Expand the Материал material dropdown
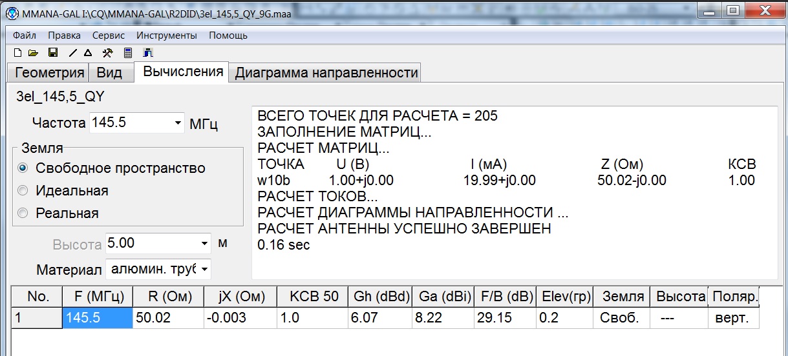The height and width of the screenshot is (356, 788). tap(205, 268)
